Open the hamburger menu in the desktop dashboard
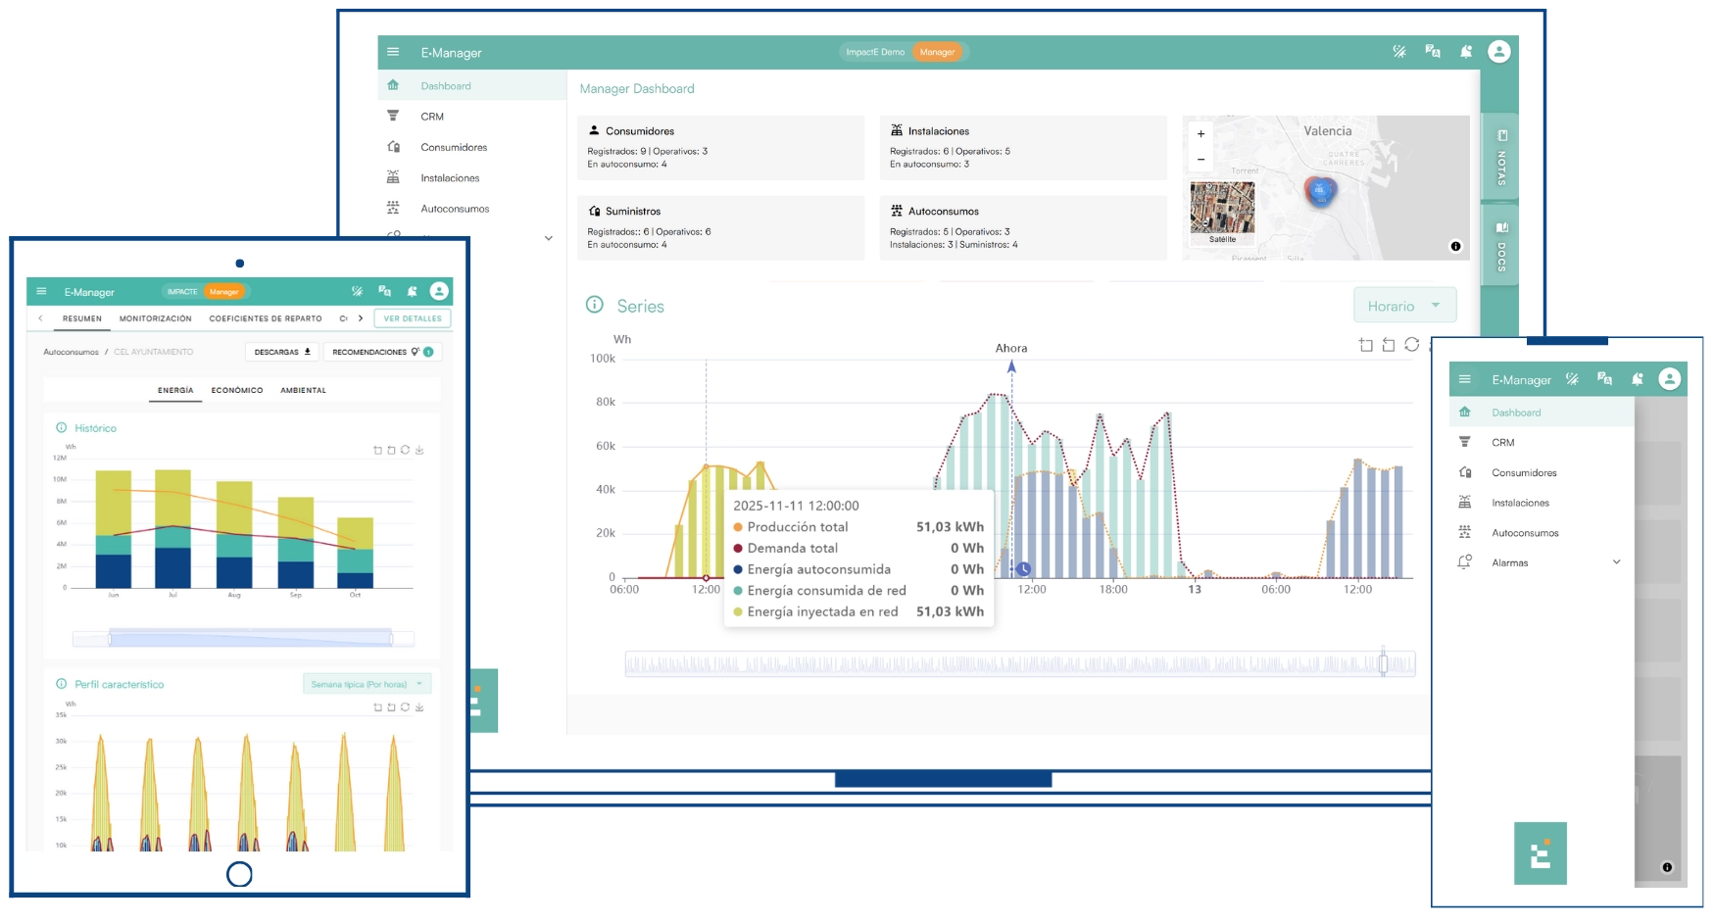 [393, 53]
